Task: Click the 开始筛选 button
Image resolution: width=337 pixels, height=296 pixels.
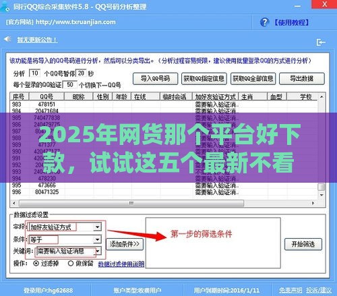Action: coord(303,244)
